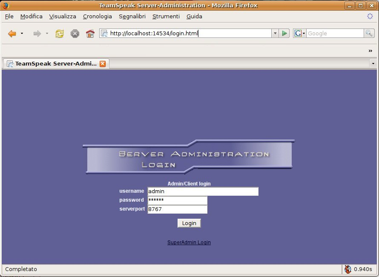Click the activity throbber icon
This screenshot has height=277, width=379.
pos(370,16)
